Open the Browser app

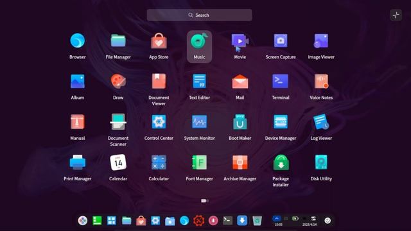coord(77,41)
